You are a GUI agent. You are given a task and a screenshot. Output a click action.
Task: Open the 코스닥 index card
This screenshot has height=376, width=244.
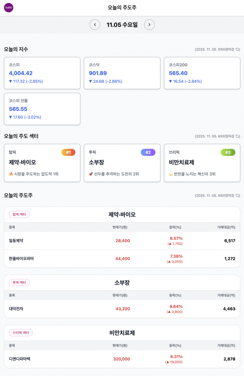[122, 73]
